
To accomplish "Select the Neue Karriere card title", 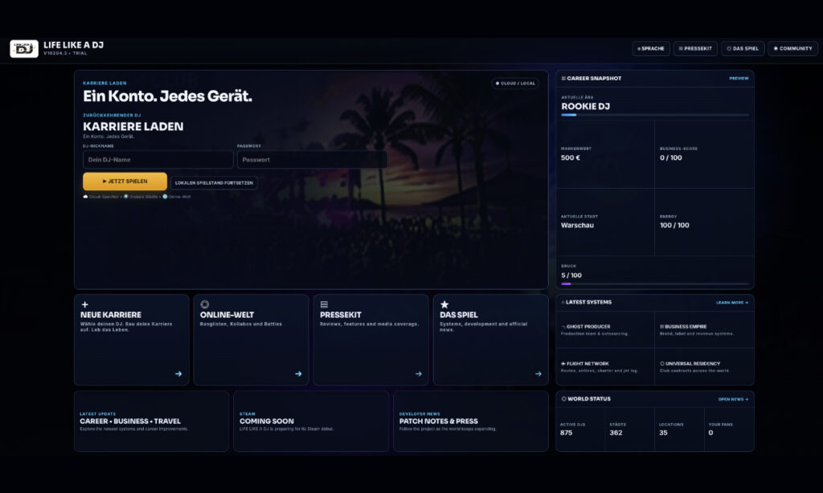I will pyautogui.click(x=111, y=315).
